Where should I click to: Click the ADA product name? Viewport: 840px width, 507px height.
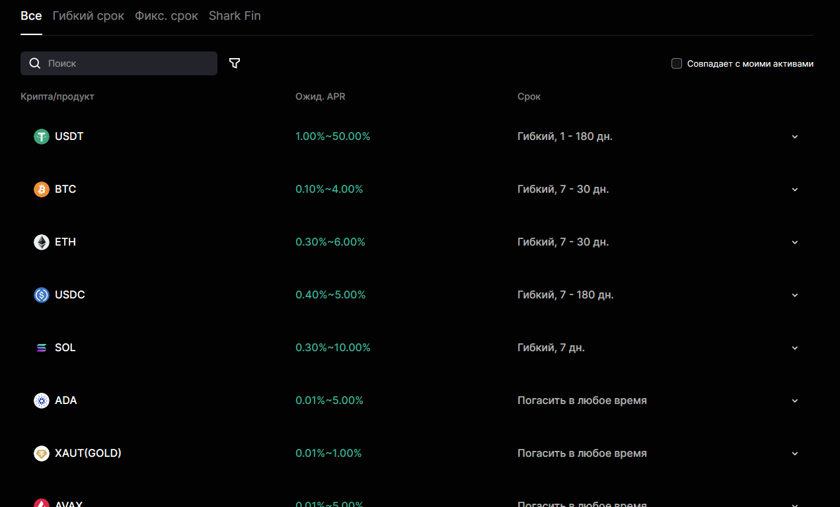66,401
